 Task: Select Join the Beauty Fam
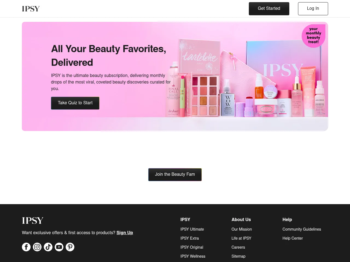tap(175, 174)
